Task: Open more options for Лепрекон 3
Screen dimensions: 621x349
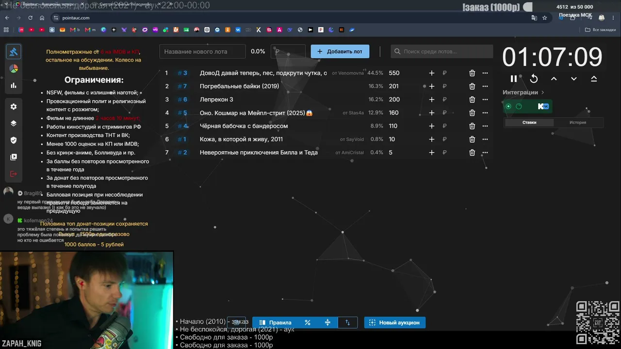Action: click(x=485, y=99)
